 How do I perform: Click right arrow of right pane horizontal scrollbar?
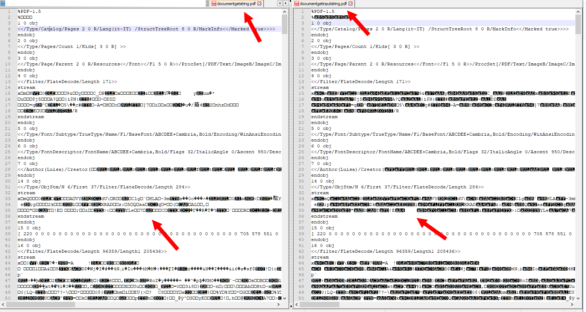[x=572, y=304]
